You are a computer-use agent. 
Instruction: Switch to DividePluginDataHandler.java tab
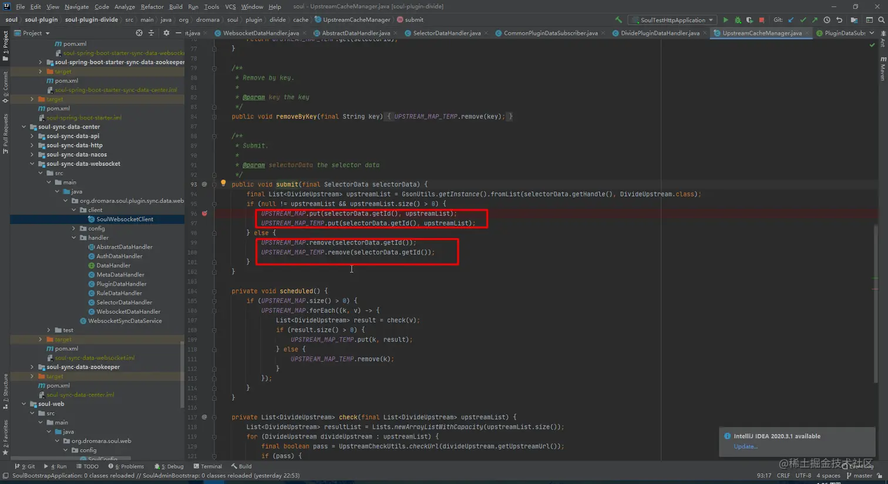[660, 33]
